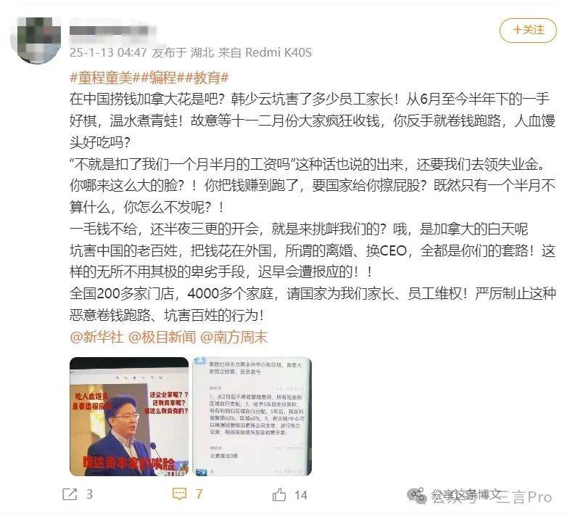
Task: Click the like count 14
Action: tap(301, 495)
